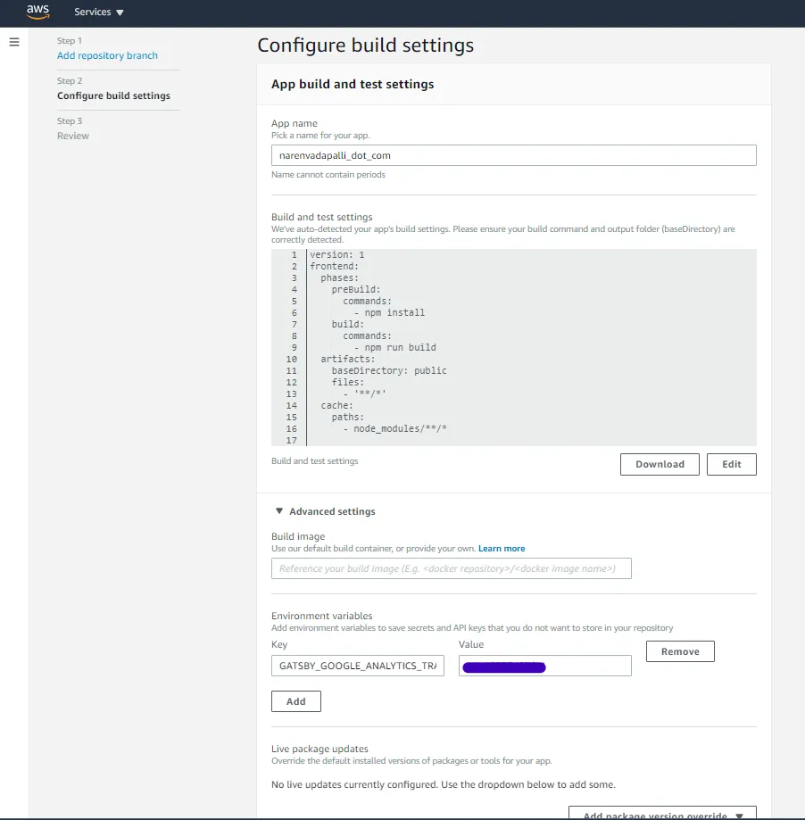
Task: Remove the environment variable
Action: (x=680, y=651)
